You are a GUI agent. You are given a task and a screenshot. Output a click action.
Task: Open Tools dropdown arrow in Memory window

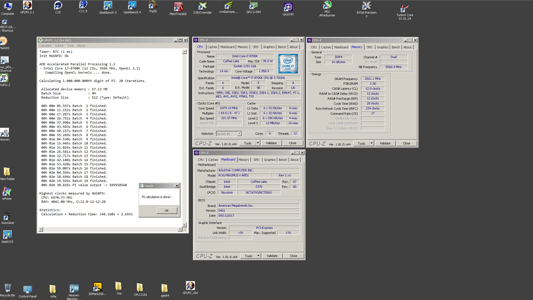tap(371, 143)
